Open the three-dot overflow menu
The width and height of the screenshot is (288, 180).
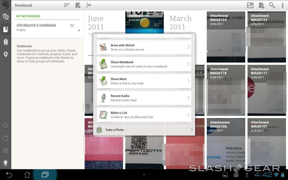[283, 5]
